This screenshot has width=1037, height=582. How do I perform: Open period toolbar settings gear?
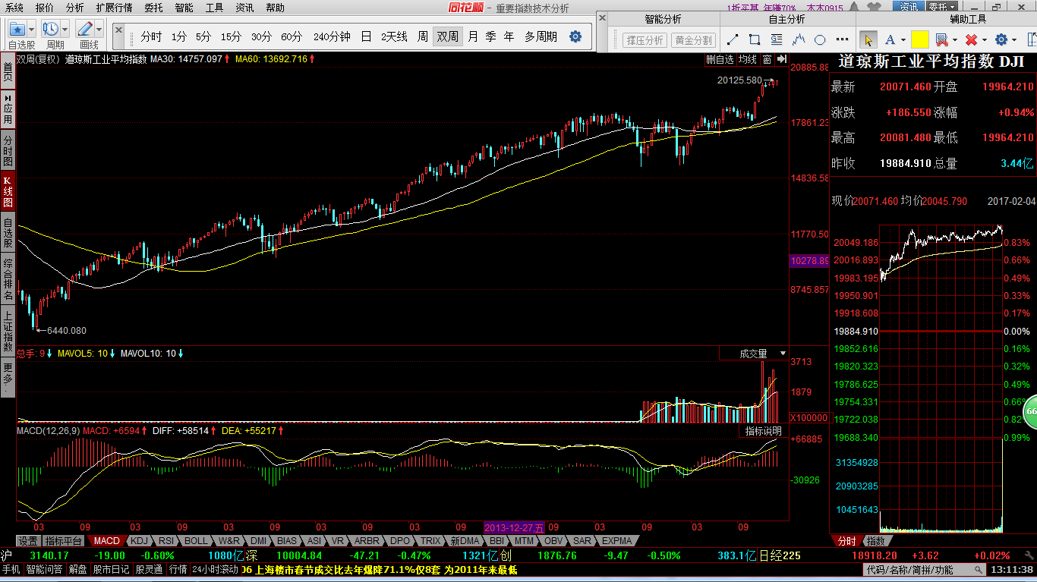coord(575,36)
